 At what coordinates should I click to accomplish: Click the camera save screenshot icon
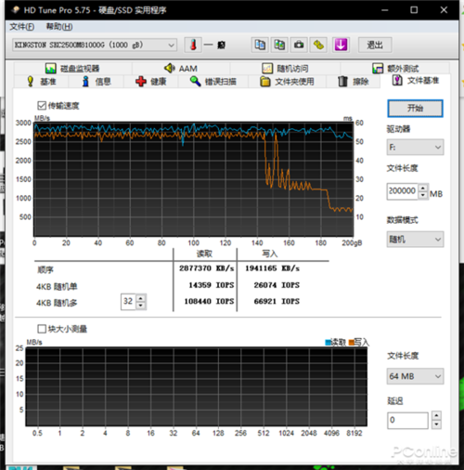click(299, 46)
